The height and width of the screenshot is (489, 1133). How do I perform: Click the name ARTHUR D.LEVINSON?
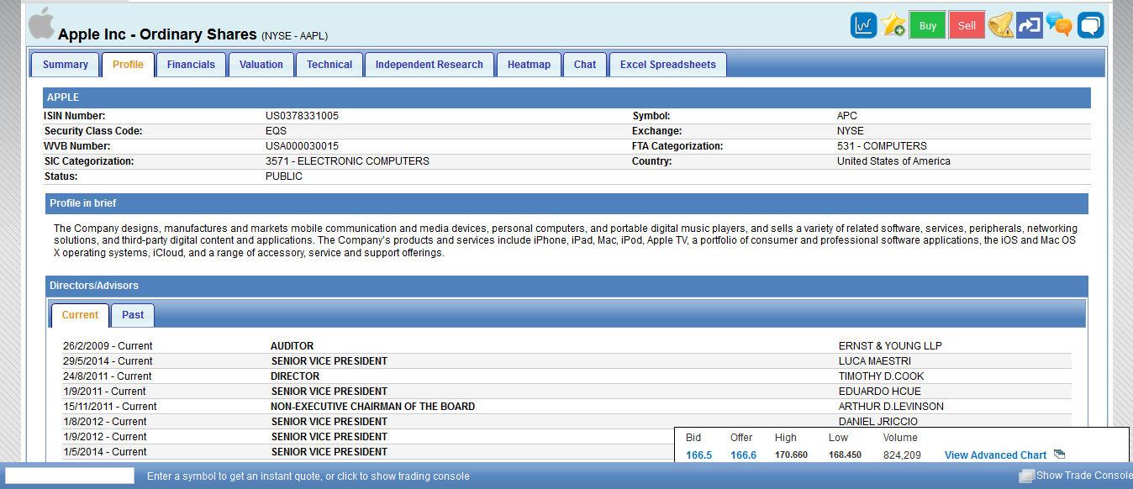click(x=891, y=407)
